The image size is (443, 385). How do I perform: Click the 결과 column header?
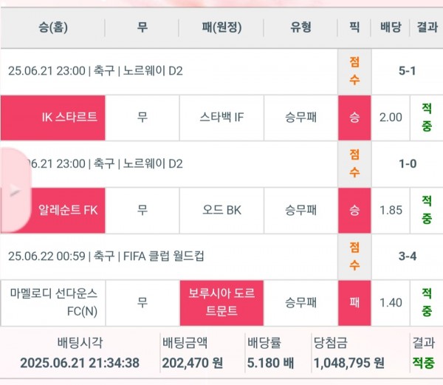point(427,27)
